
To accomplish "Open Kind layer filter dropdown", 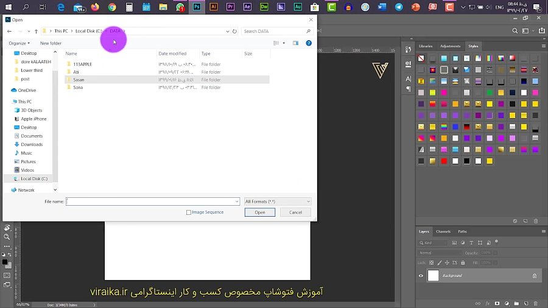I will [x=433, y=243].
